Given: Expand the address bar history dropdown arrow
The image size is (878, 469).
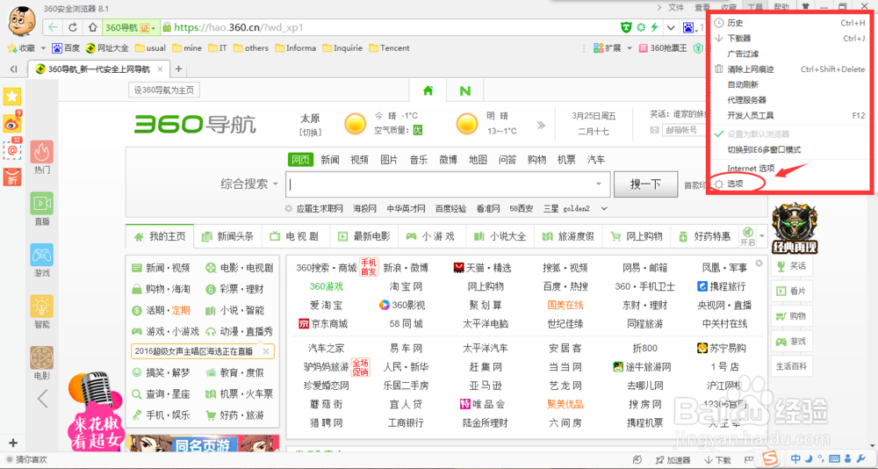Looking at the screenshot, I should pos(671,27).
